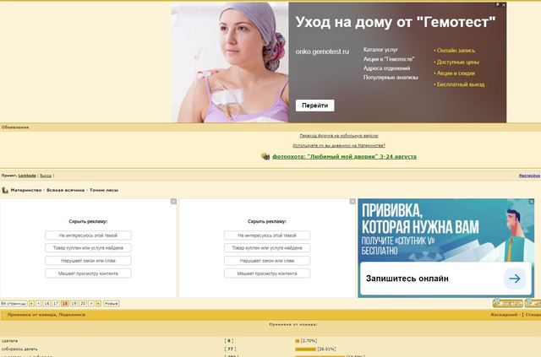The width and height of the screenshot is (541, 357).
Task: Open page 19 of the thread
Action: point(74,304)
